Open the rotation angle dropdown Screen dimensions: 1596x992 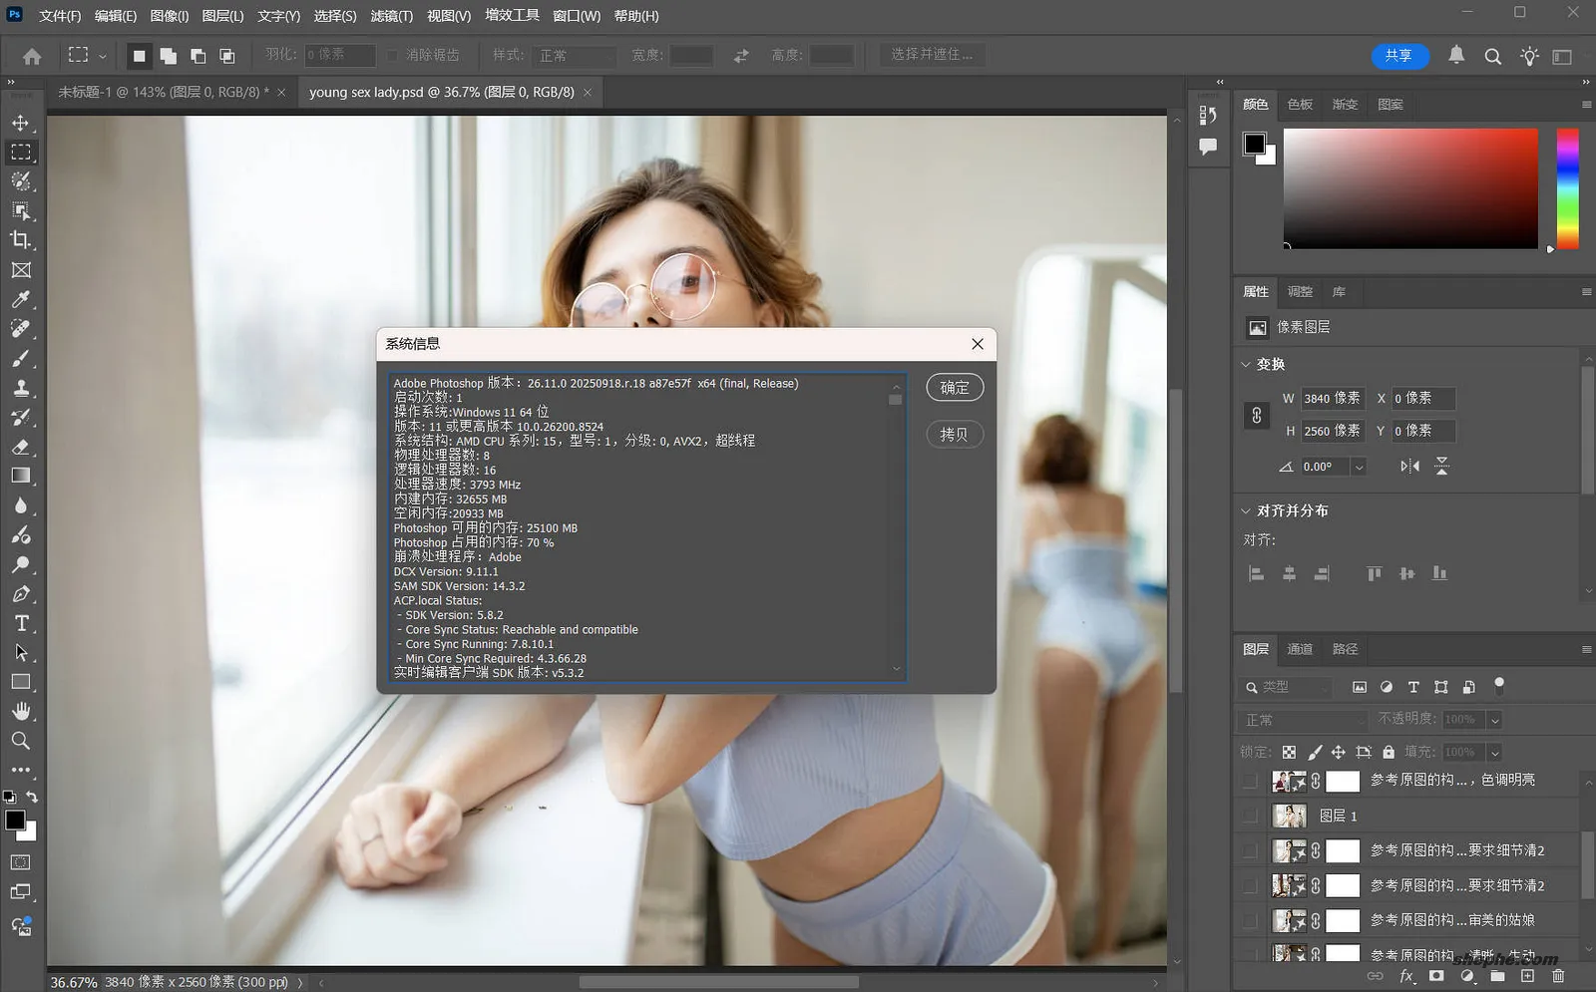[1359, 467]
